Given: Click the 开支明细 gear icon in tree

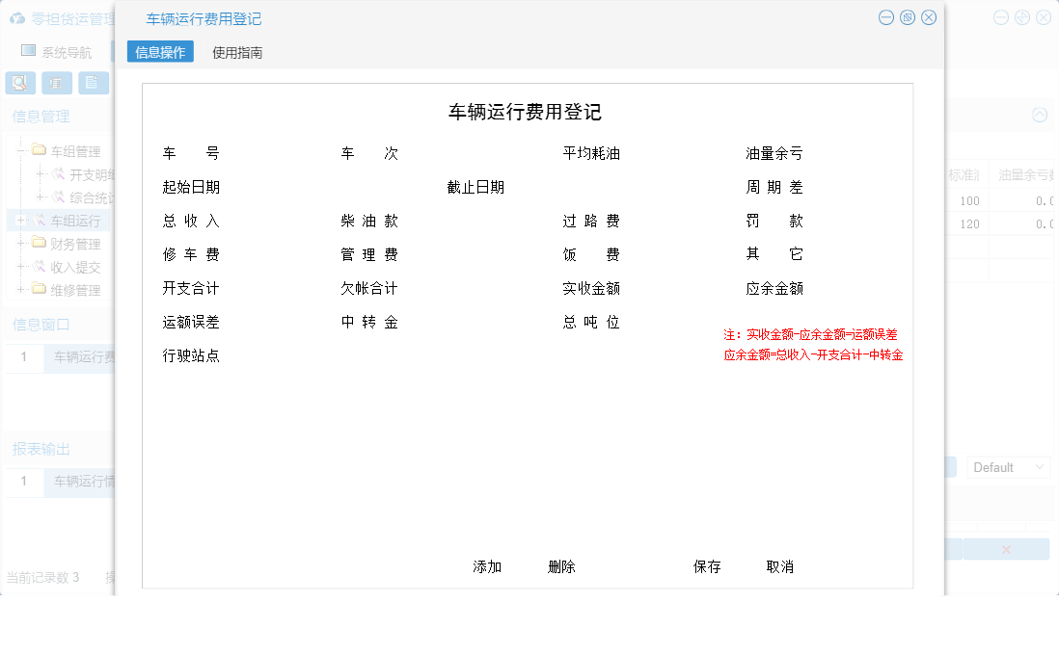Looking at the screenshot, I should point(59,174).
